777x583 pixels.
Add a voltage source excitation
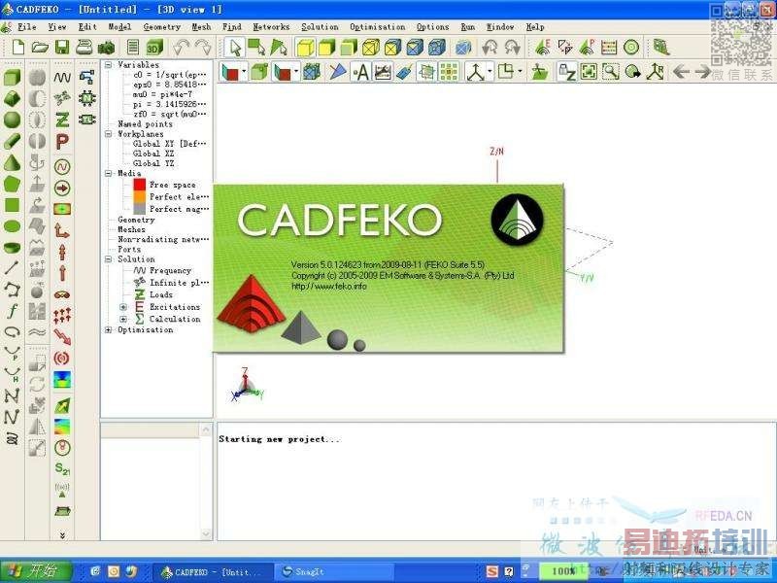[62, 166]
